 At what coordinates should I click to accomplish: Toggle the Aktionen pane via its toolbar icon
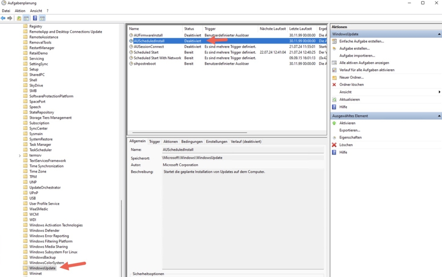(x=42, y=18)
